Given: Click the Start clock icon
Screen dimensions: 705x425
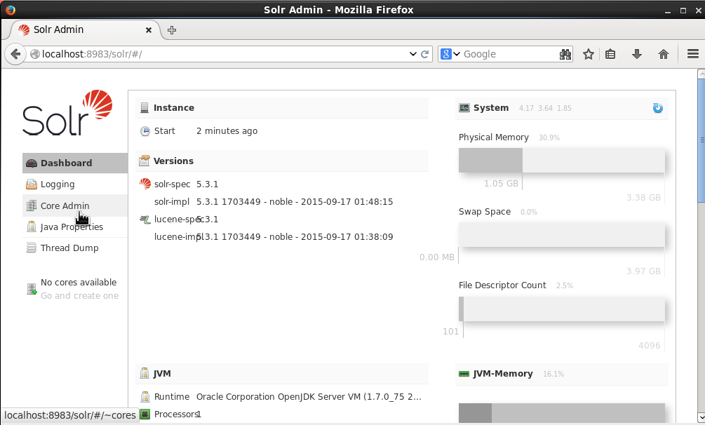Looking at the screenshot, I should [x=145, y=131].
